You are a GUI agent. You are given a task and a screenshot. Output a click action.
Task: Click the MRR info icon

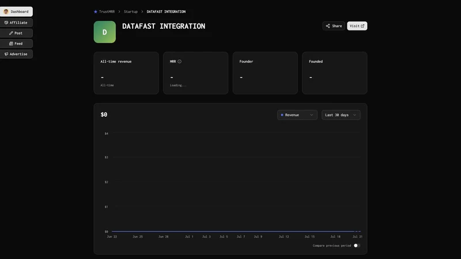click(x=179, y=62)
